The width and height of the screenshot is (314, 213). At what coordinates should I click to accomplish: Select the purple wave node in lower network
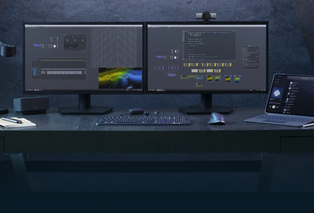172,75
